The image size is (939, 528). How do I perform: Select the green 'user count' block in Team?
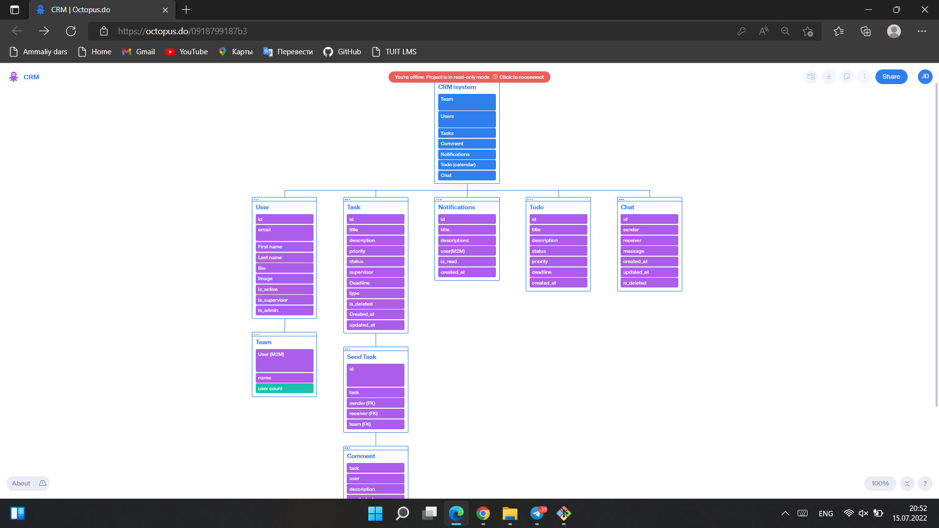point(284,389)
